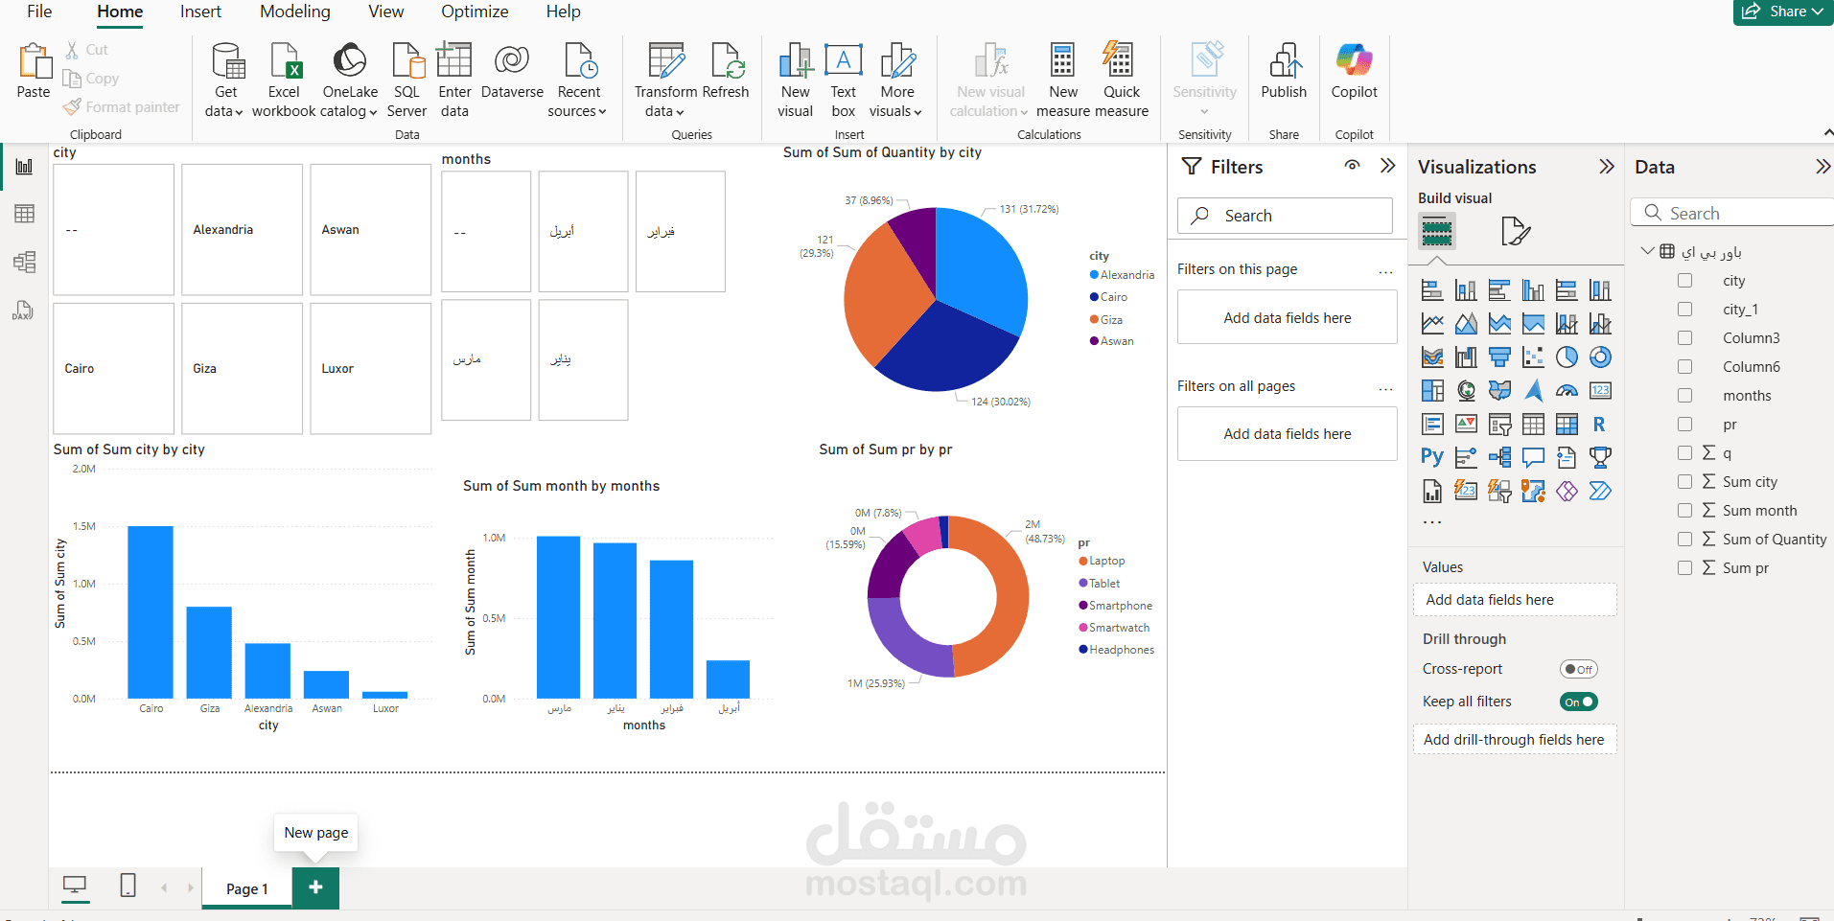Choose the Gauge visual type
Viewport: 1834px width, 921px height.
1567,391
